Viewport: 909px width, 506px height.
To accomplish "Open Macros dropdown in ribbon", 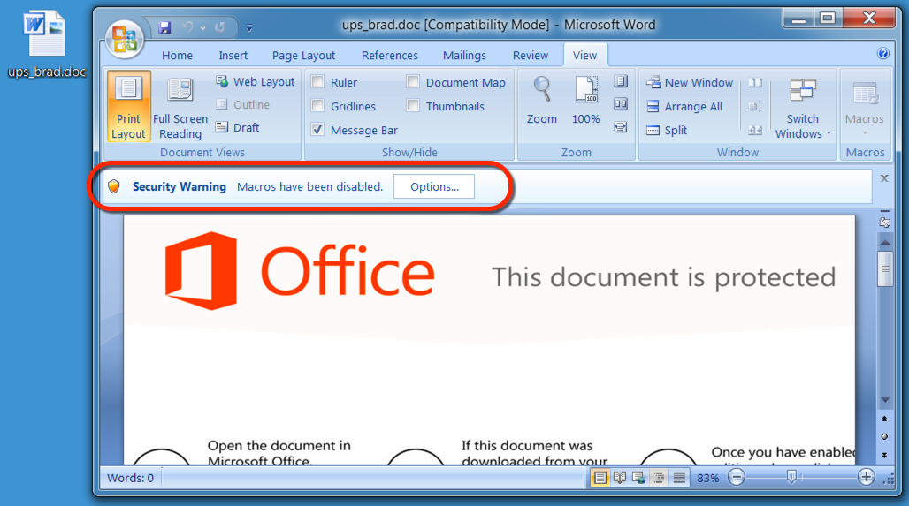I will click(x=865, y=108).
